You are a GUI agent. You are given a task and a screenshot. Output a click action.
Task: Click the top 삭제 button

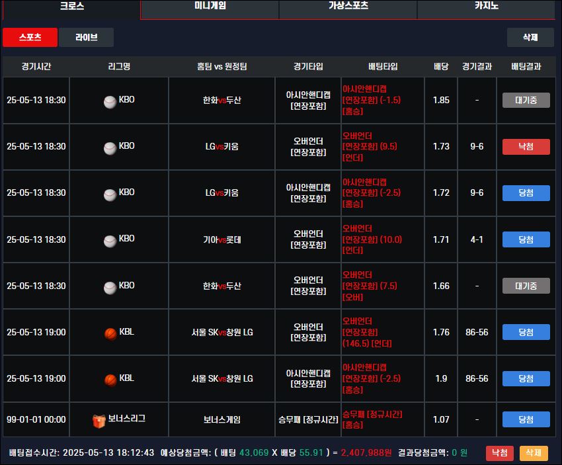pos(530,37)
